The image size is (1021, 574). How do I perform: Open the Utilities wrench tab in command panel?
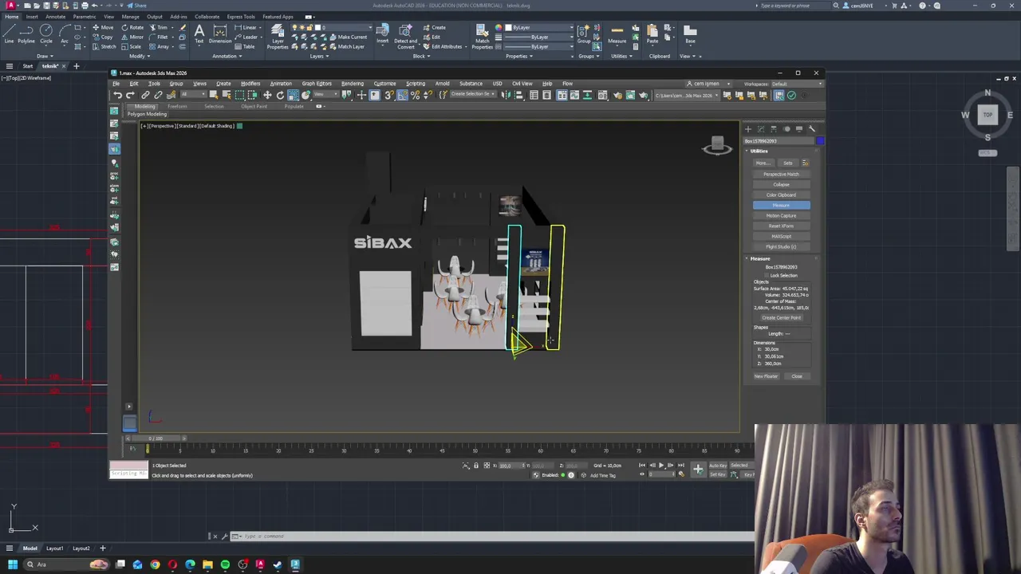click(x=812, y=129)
